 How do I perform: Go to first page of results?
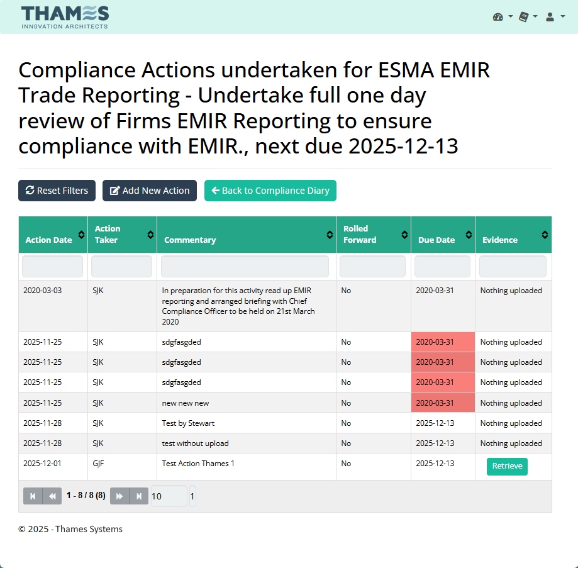pyautogui.click(x=33, y=496)
